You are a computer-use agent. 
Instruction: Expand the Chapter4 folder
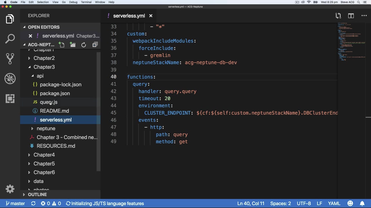(44, 155)
